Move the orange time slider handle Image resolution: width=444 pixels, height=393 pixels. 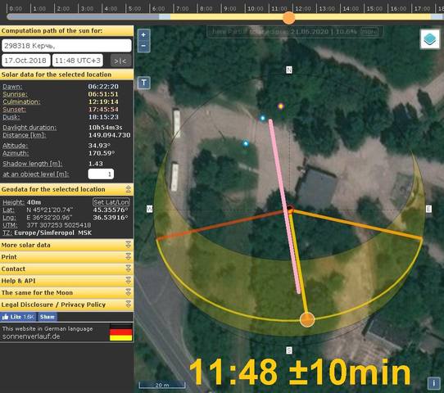[289, 18]
